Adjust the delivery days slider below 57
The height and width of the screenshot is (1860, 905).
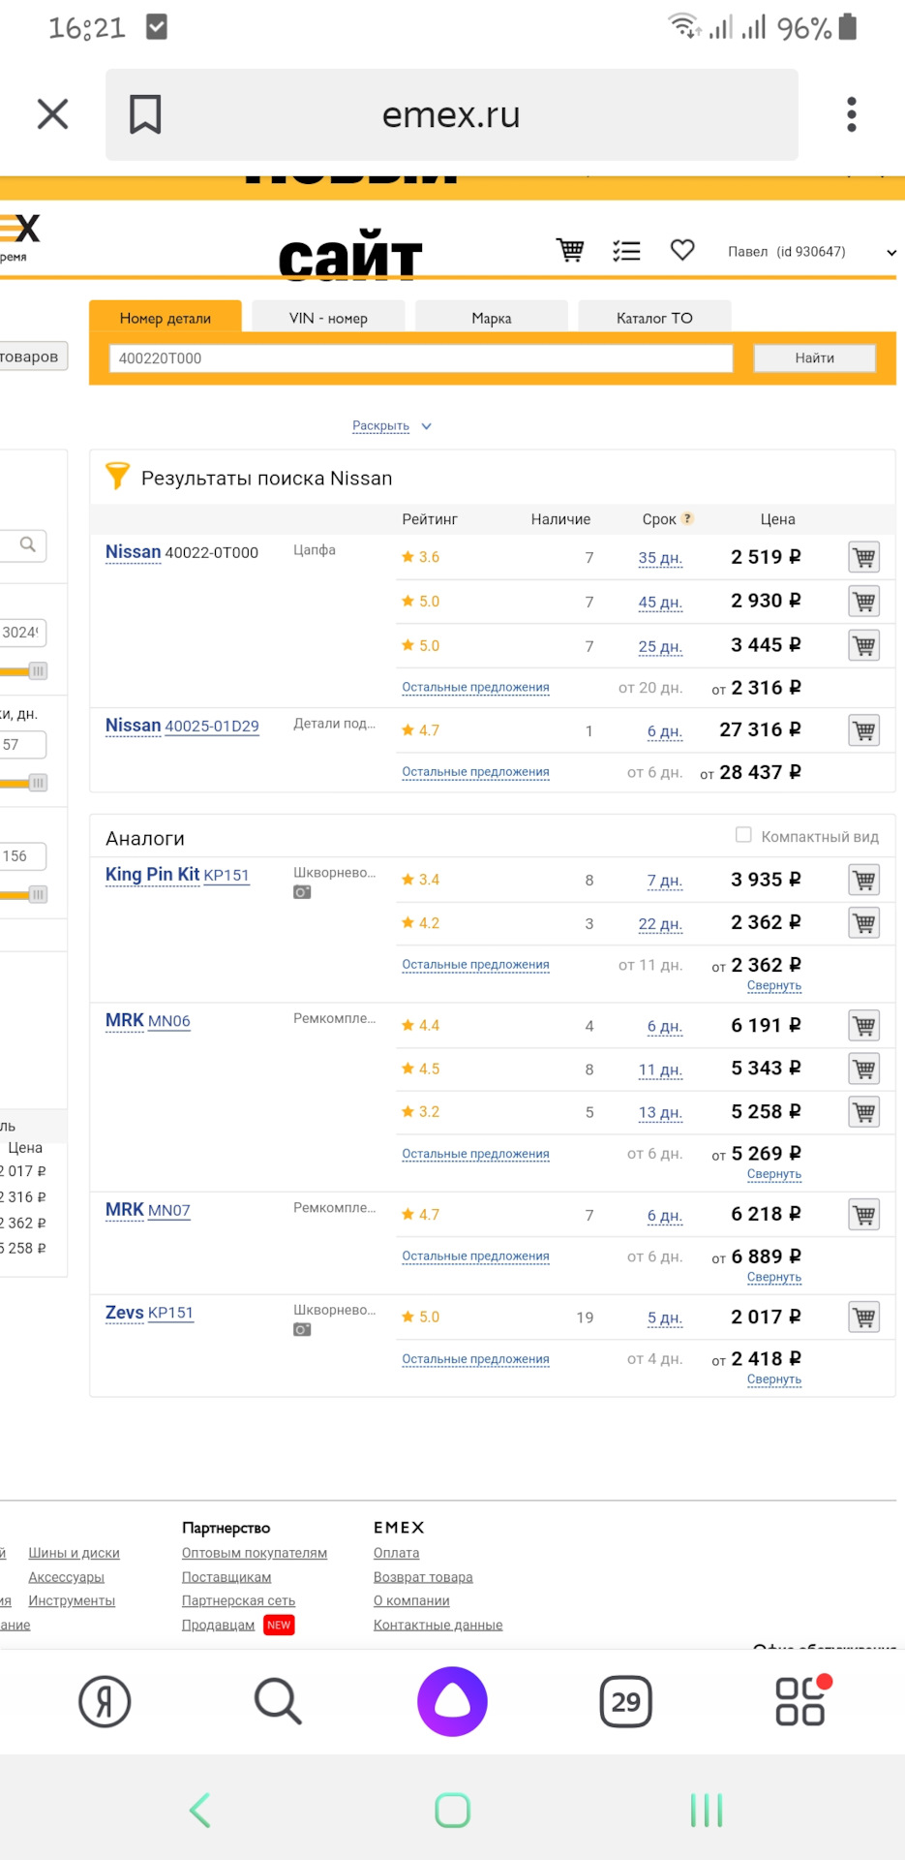(38, 783)
